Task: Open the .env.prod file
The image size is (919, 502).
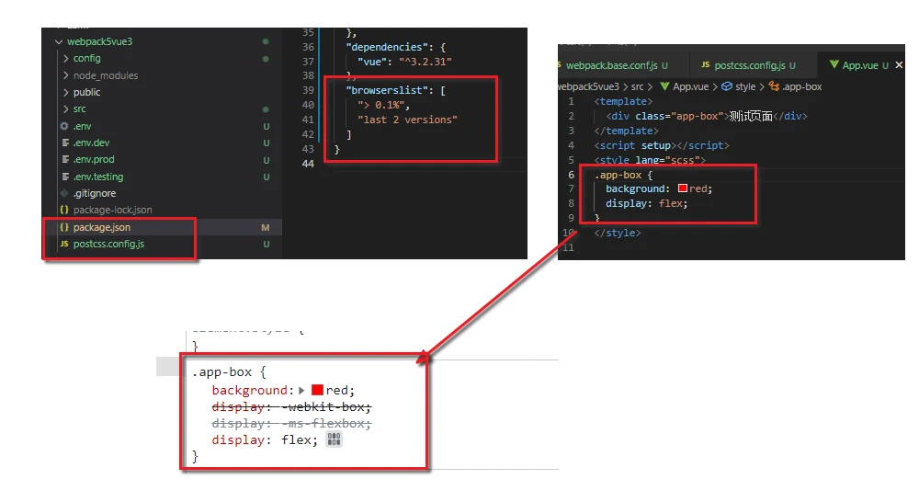Action: coord(94,159)
